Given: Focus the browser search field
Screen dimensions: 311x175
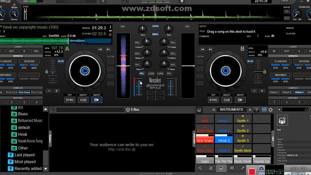Looking at the screenshot, I should point(90,110).
